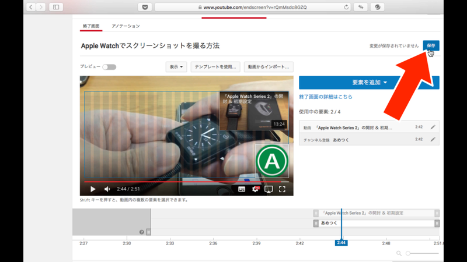Select the チャンネル登録 あめつく row
Screen dimensions: 467x262
[369, 139]
